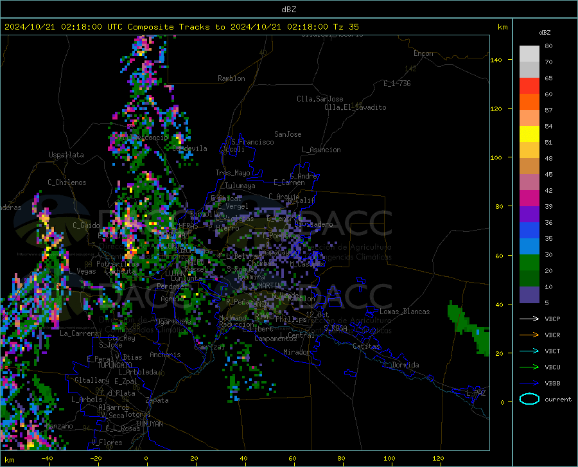The width and height of the screenshot is (578, 467).
Task: Click the Manzano map label
Action: coord(60,426)
